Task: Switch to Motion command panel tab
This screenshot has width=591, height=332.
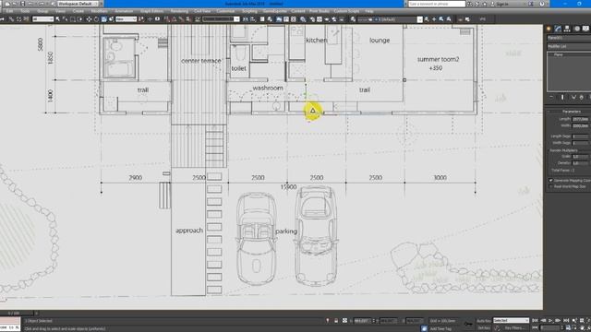Action: point(576,29)
